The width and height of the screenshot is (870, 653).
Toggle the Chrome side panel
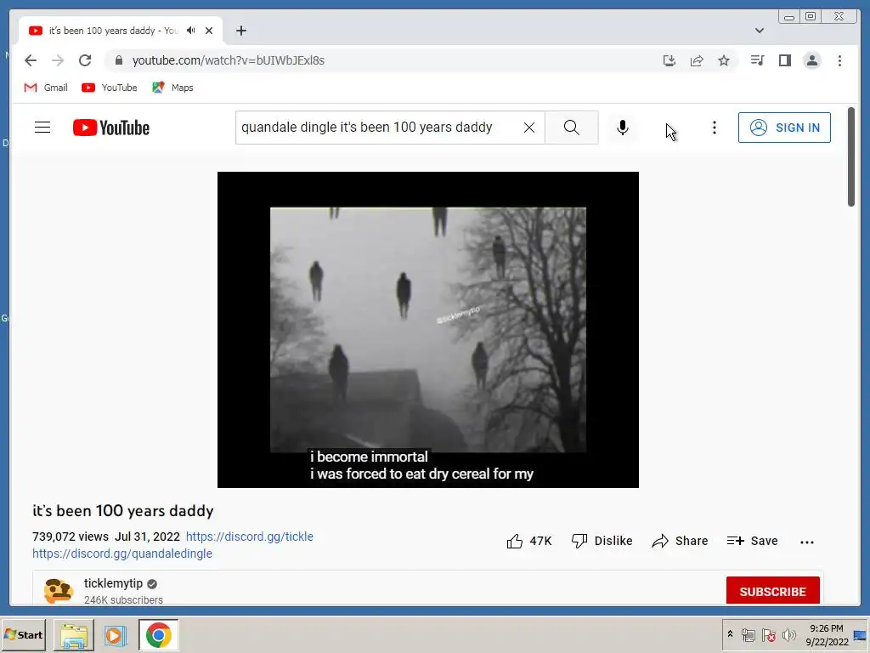tap(784, 60)
